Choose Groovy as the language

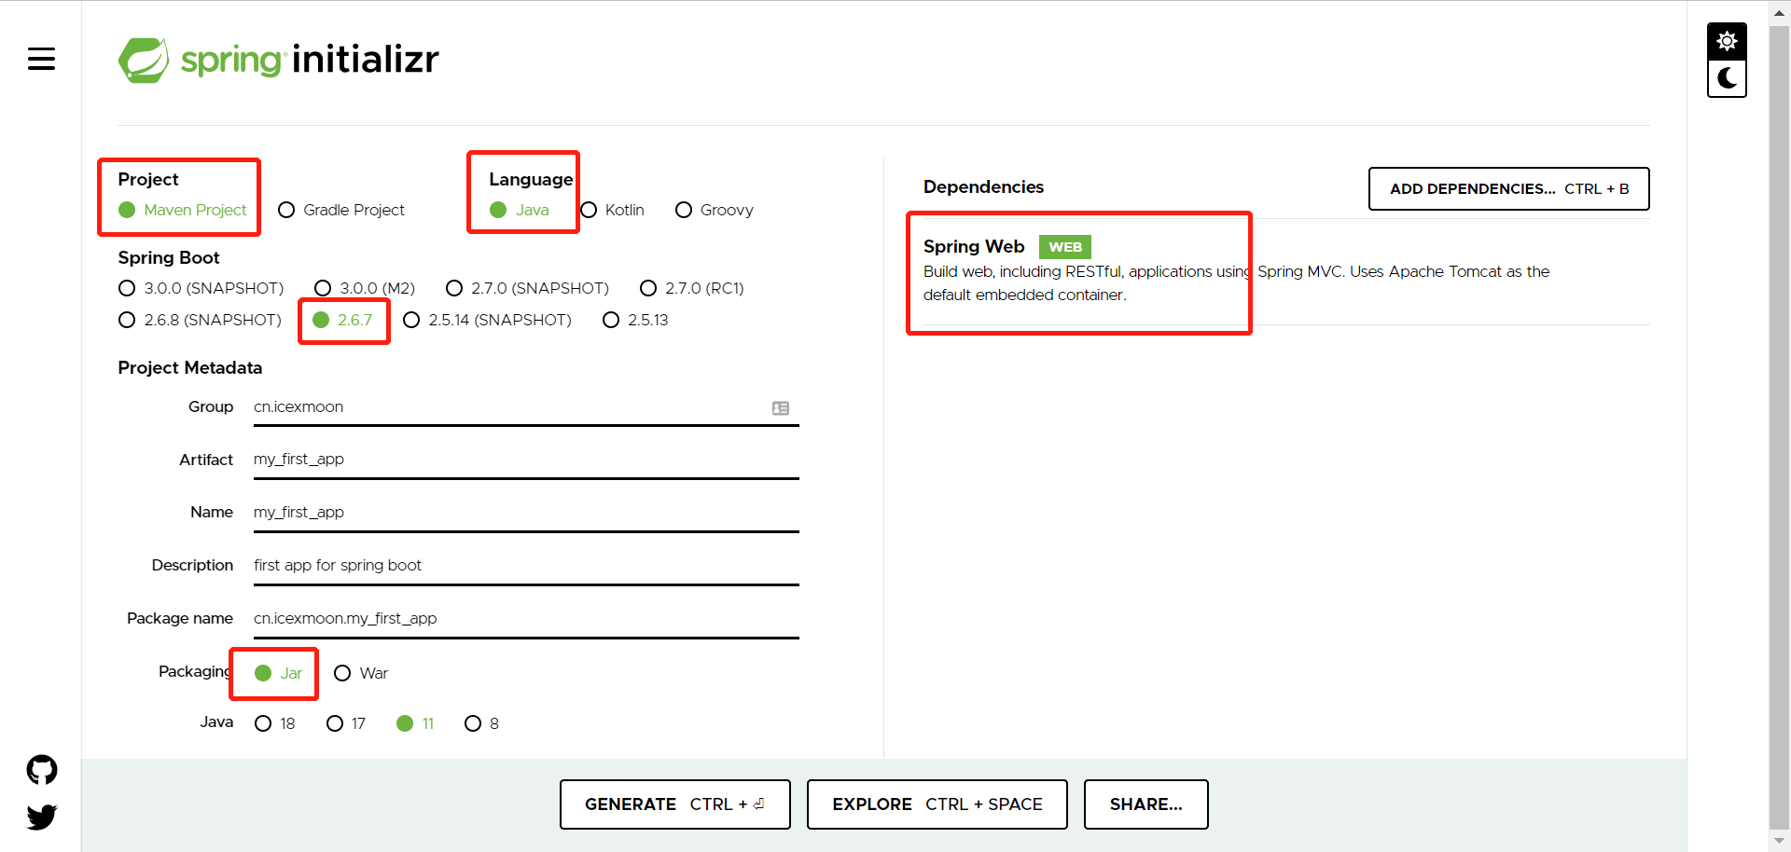[715, 210]
